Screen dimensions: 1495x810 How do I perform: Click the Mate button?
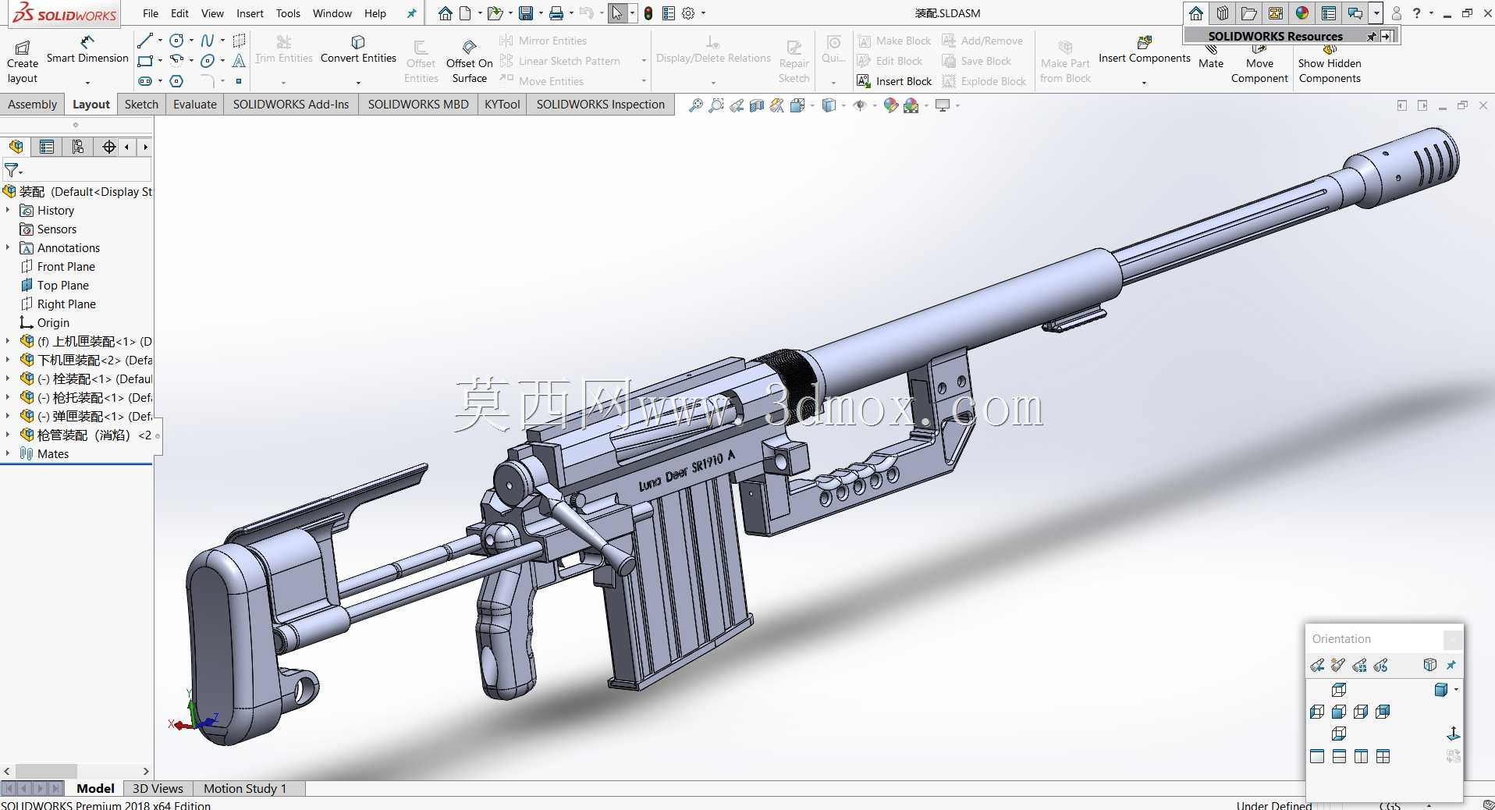[1211, 58]
